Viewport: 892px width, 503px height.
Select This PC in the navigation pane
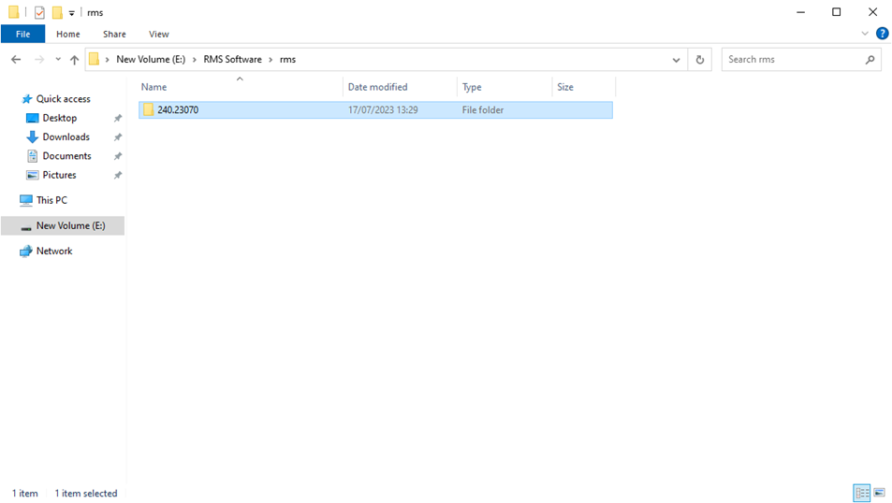click(51, 200)
